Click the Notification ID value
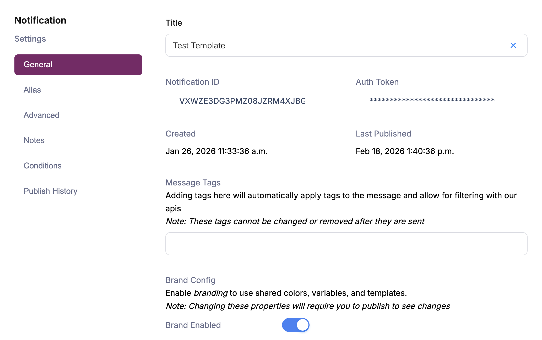 point(242,101)
